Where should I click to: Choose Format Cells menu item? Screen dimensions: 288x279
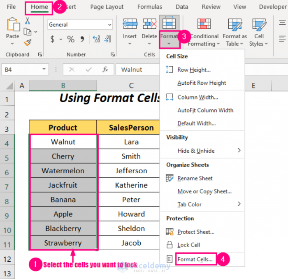point(202,259)
